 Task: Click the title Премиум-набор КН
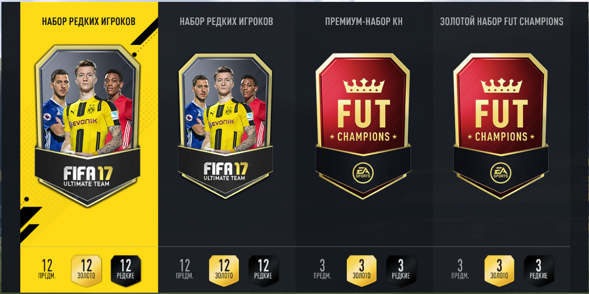[364, 22]
